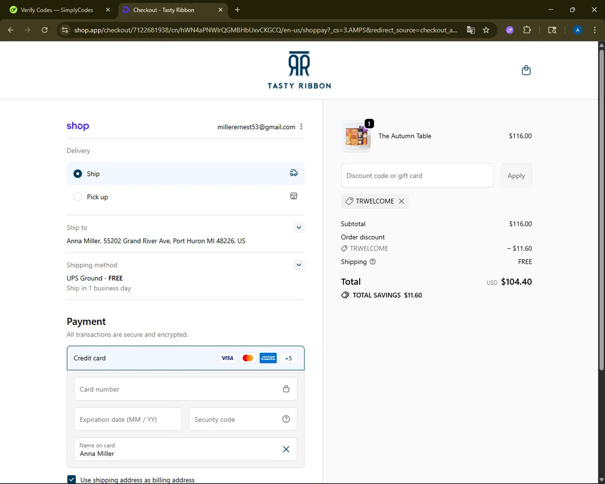Screen dimensions: 605x484
Task: Click the Shop Pay logo
Action: pyautogui.click(x=78, y=126)
